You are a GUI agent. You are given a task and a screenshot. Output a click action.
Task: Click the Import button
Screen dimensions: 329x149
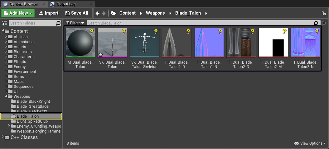click(48, 13)
